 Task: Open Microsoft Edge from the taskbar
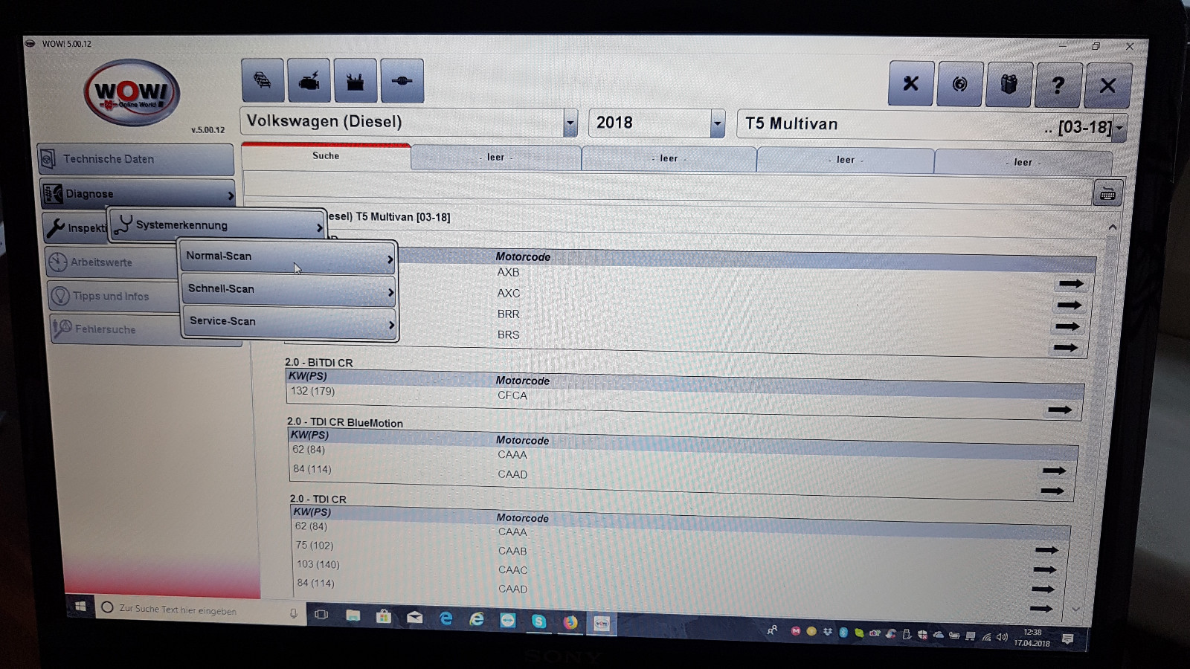click(446, 618)
